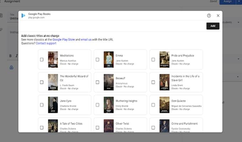
Task: Click the Jane Eyre book cover
Action: pos(53,105)
